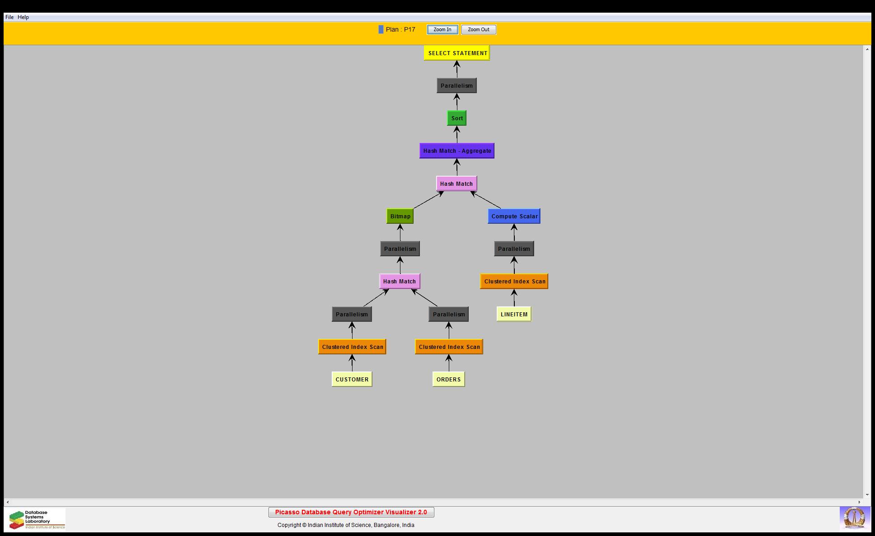875x536 pixels.
Task: Select the green Sort node
Action: point(456,118)
